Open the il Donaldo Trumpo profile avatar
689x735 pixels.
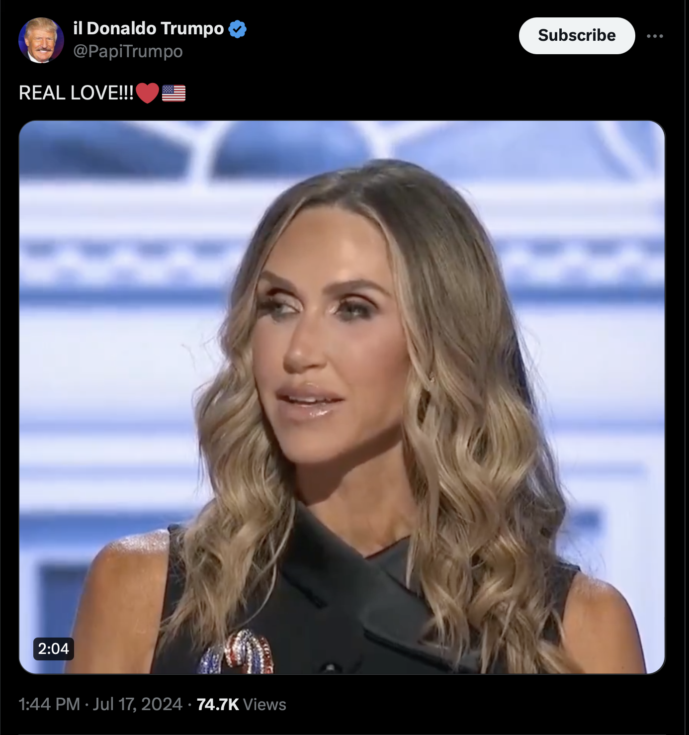click(41, 40)
